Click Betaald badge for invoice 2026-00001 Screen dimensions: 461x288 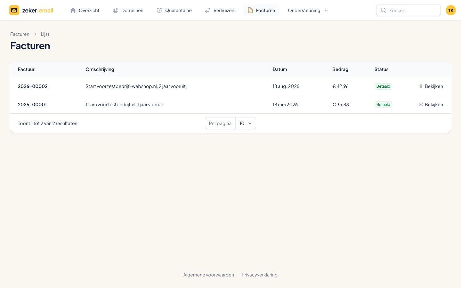(383, 104)
